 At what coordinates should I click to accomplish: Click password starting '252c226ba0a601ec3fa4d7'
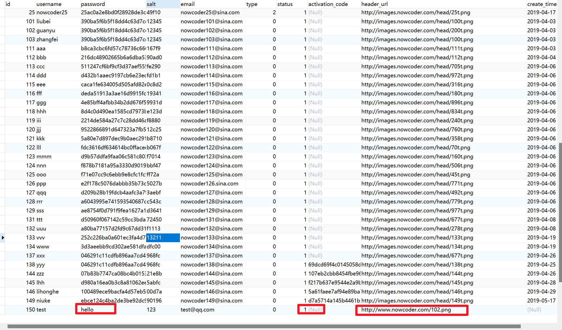[113, 238]
